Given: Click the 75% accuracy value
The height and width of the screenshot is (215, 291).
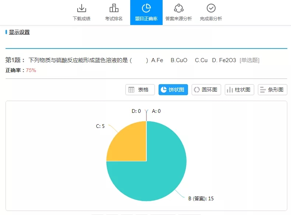Looking at the screenshot, I should pos(31,70).
